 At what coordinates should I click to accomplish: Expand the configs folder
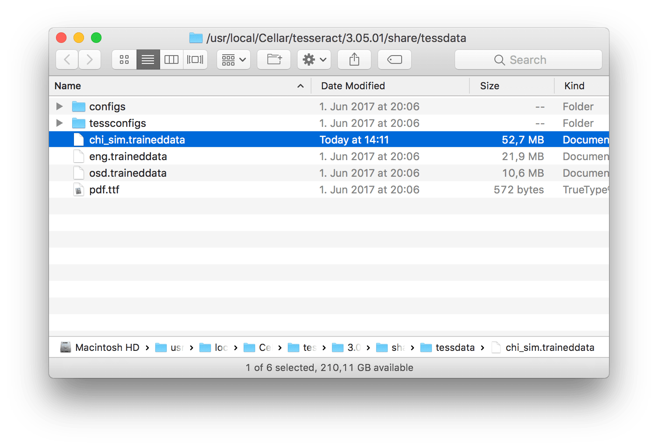coord(59,106)
